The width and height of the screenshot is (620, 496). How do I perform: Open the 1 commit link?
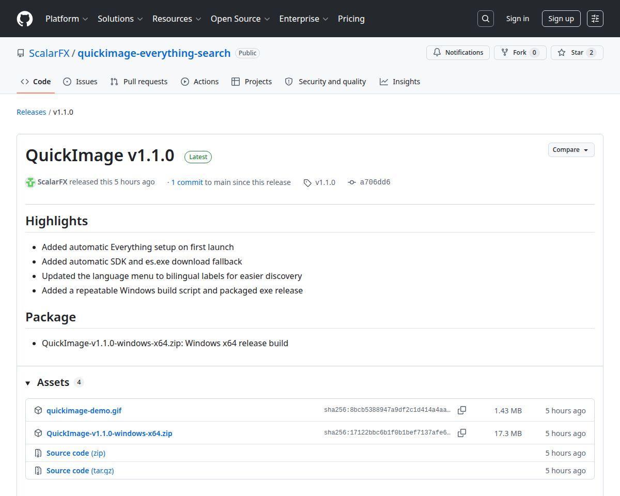[x=187, y=182]
